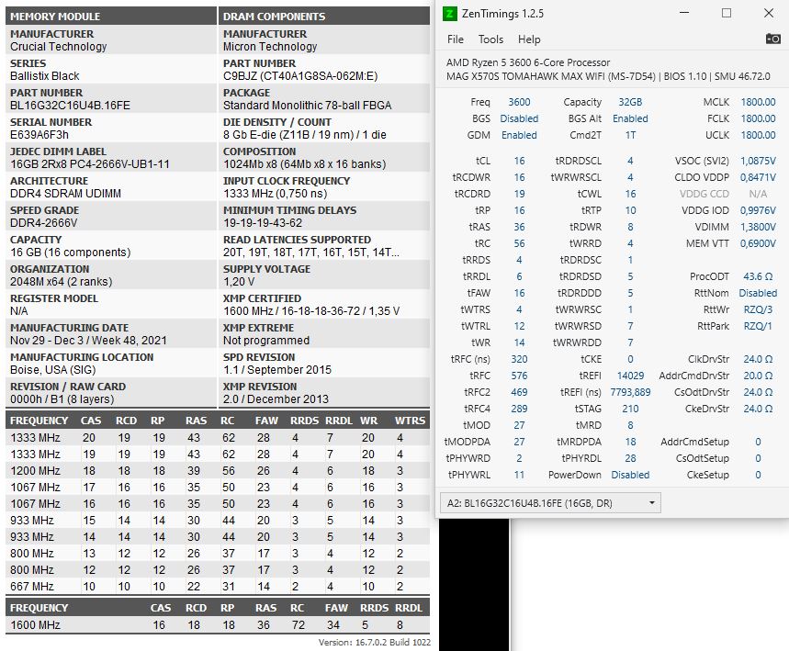This screenshot has height=651, width=789.
Task: Click the CAS column header in JEDEC table
Action: pyautogui.click(x=91, y=421)
